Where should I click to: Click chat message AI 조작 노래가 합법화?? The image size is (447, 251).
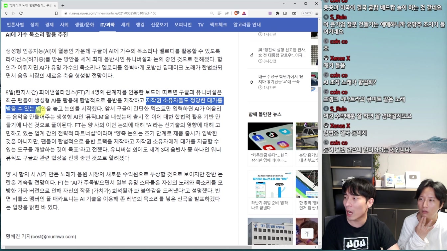coord(350,82)
